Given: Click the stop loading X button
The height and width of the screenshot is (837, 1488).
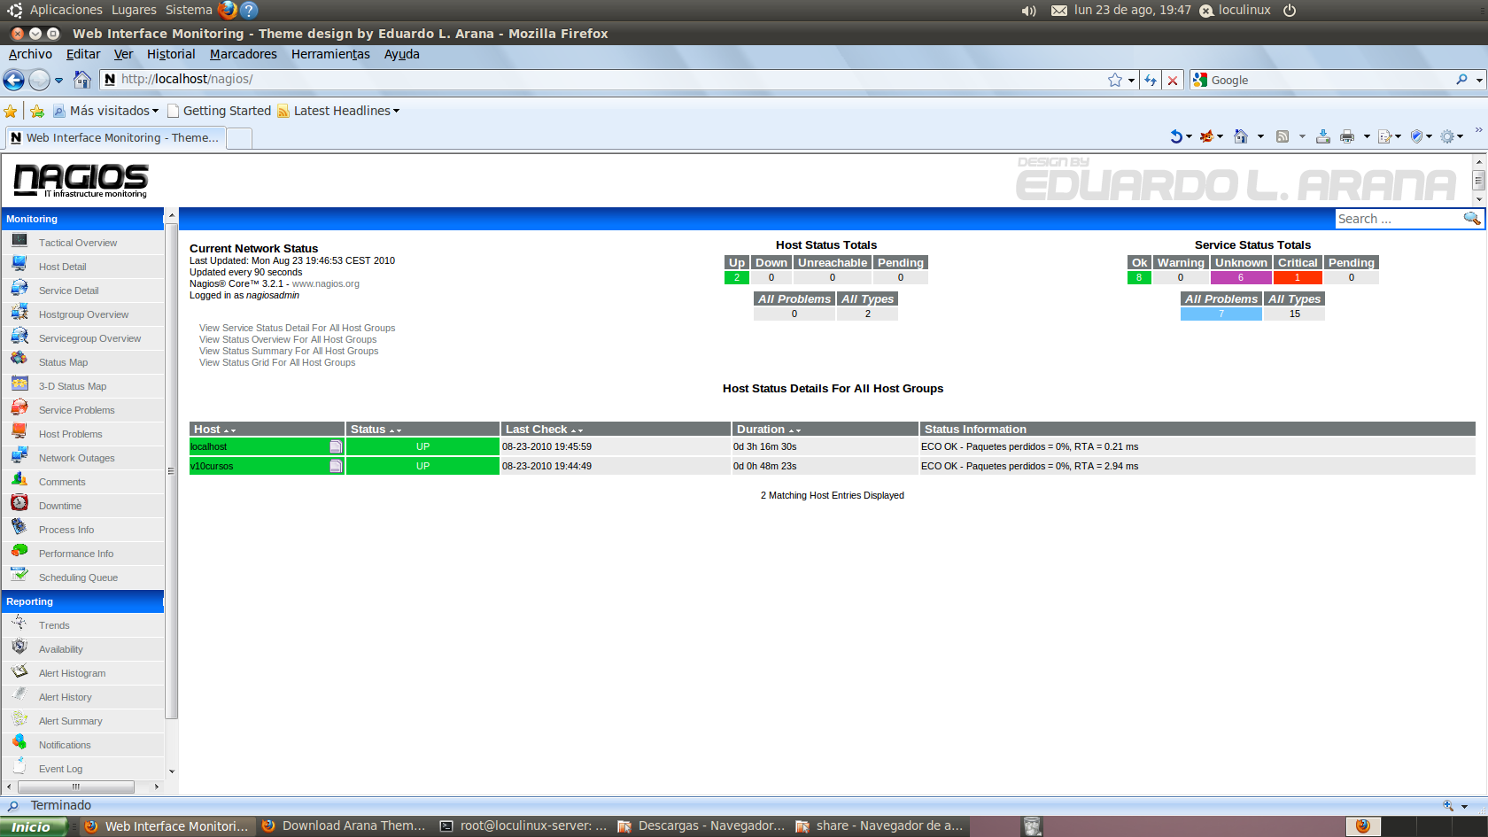Looking at the screenshot, I should coord(1173,80).
